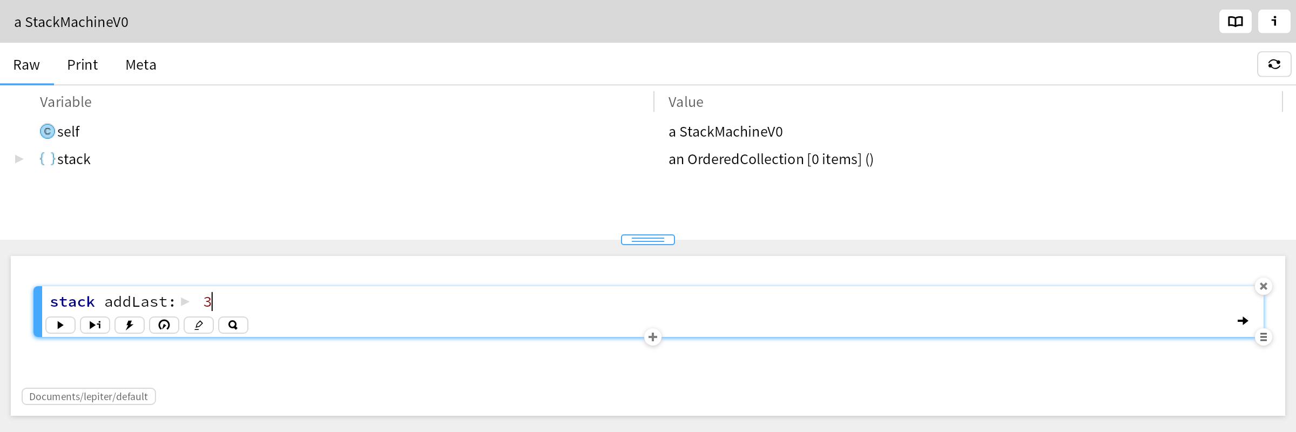Viewport: 1296px width, 432px height.
Task: Click the word 'stack' in the code
Action: click(x=72, y=302)
